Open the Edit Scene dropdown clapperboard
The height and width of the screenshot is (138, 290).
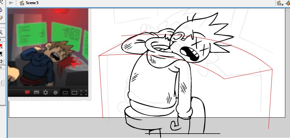279,3
